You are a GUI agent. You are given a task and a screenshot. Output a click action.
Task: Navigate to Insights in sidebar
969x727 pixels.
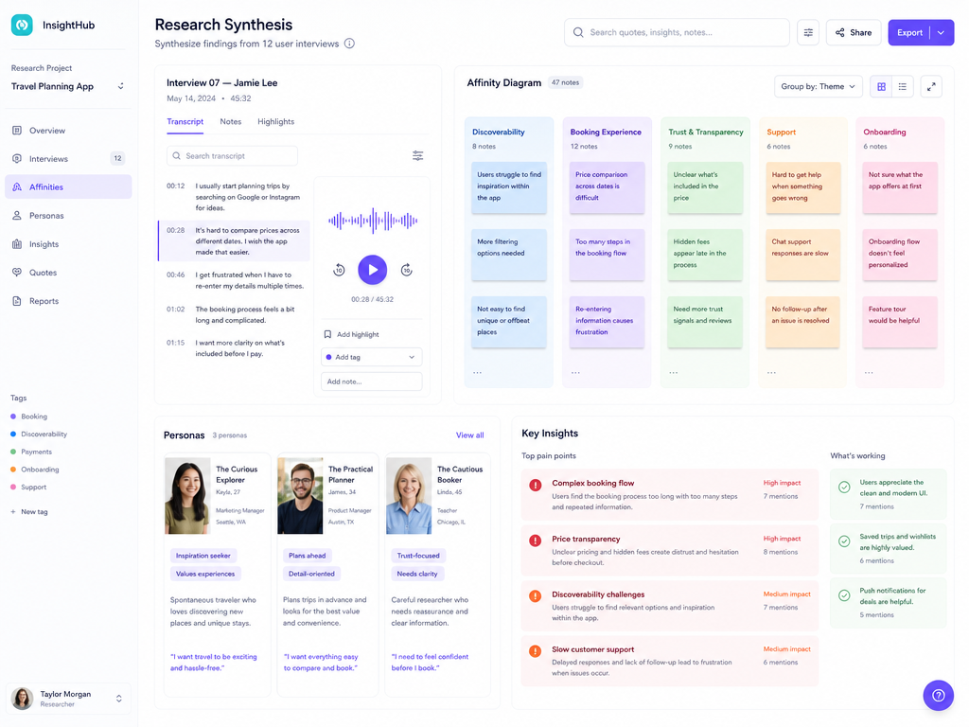coord(68,244)
